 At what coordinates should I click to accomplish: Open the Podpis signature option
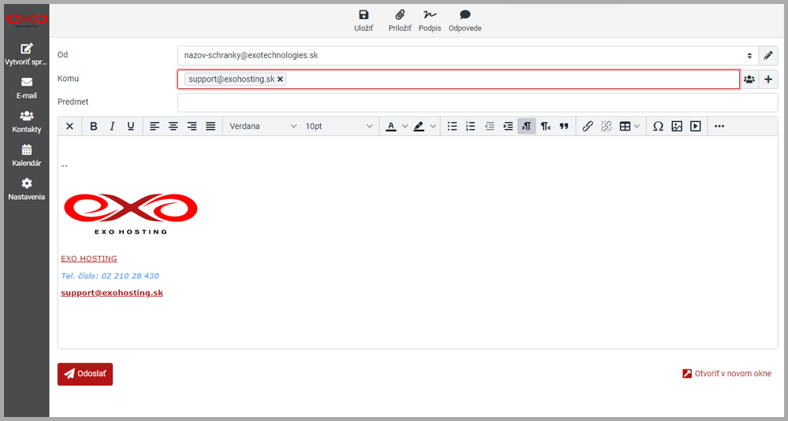pos(429,20)
